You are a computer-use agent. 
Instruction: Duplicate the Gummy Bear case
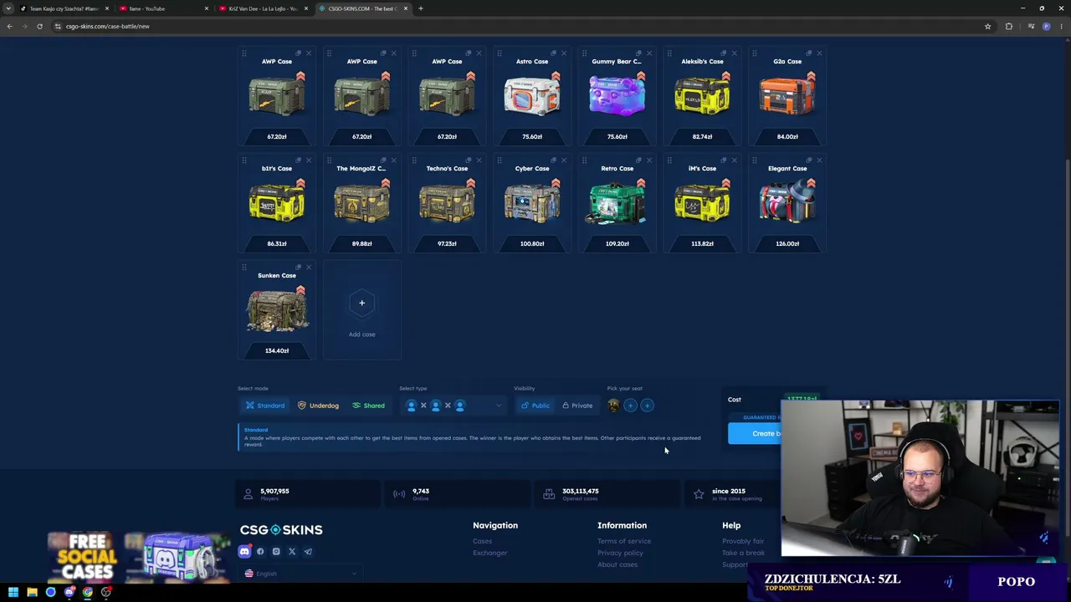coord(638,54)
